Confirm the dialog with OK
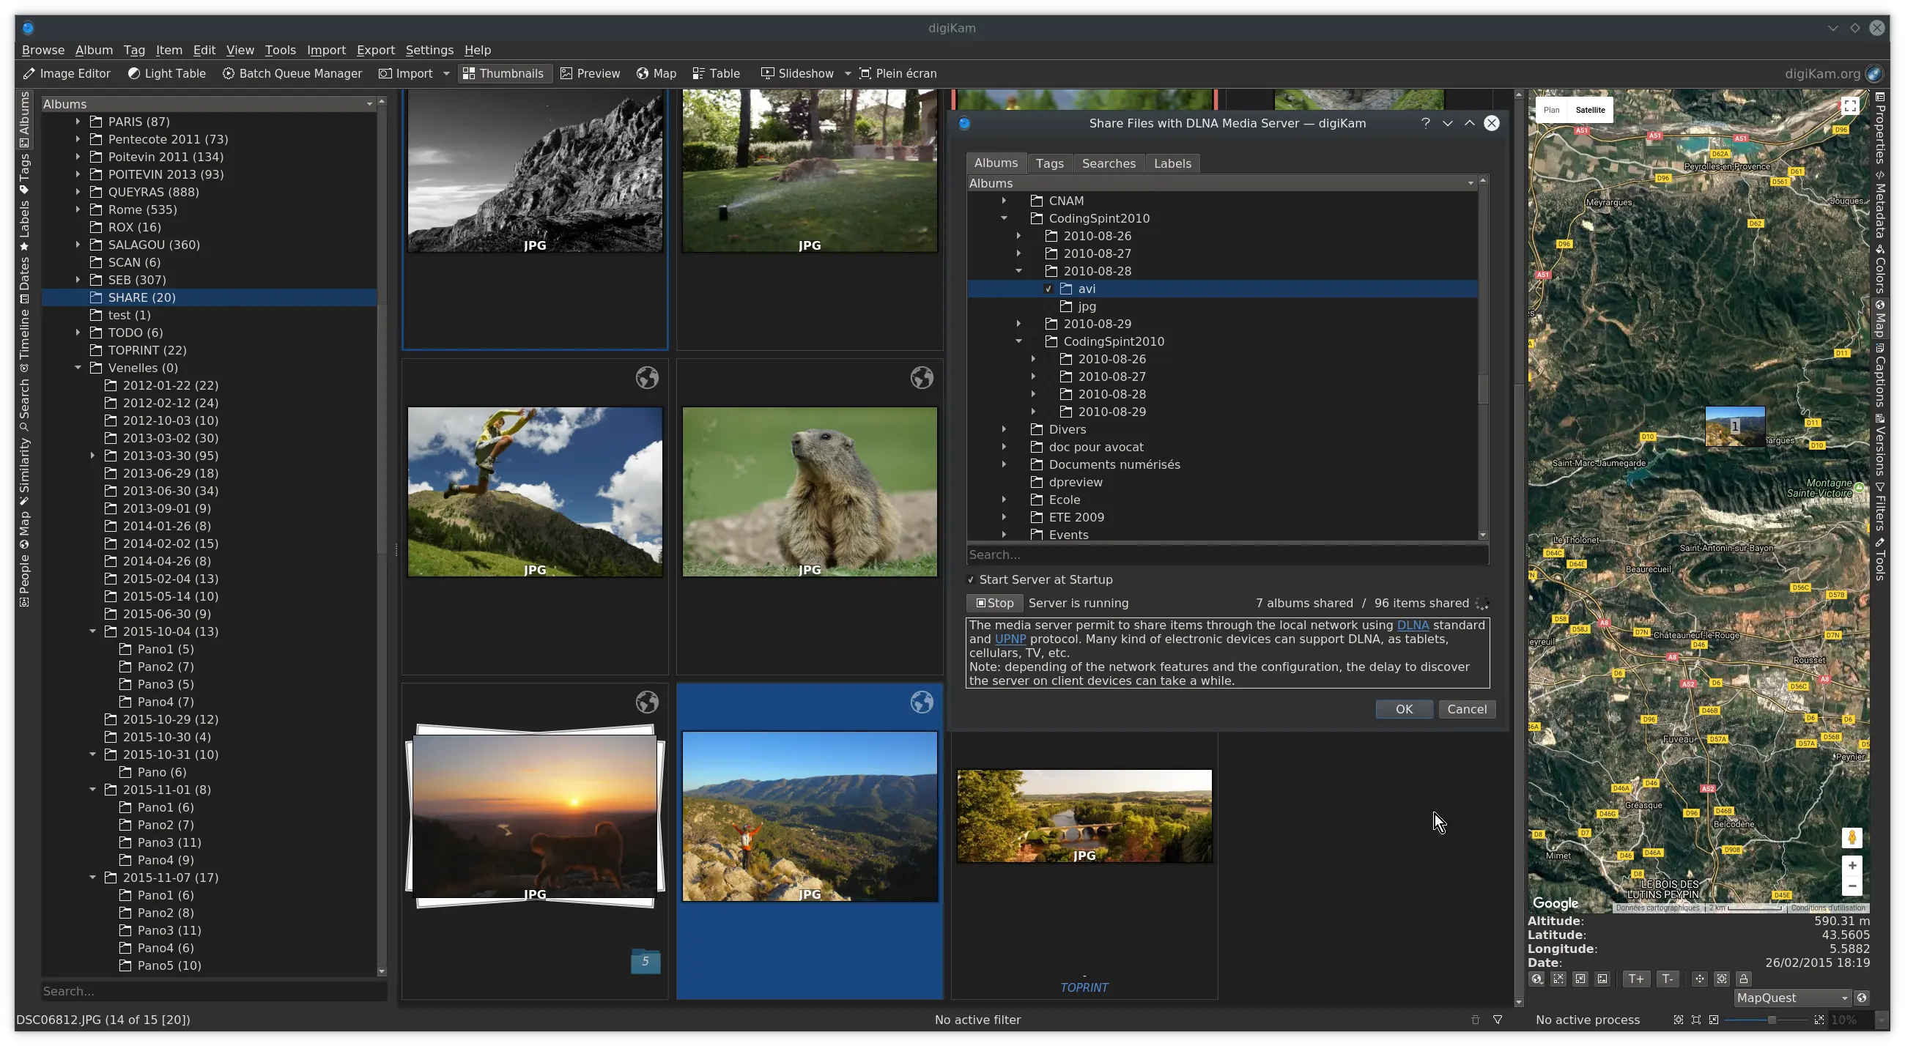The height and width of the screenshot is (1046, 1905). [x=1404, y=709]
